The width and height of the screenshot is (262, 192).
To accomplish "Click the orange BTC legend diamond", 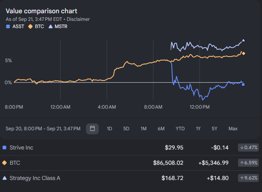I will pos(30,26).
